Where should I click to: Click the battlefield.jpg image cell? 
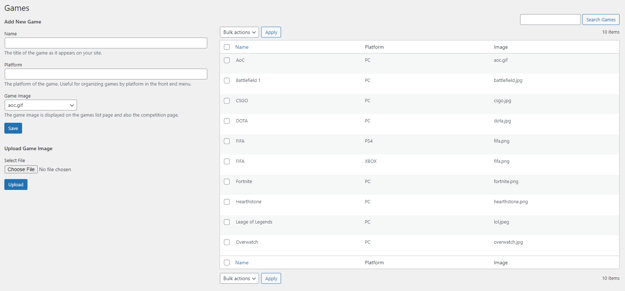508,81
